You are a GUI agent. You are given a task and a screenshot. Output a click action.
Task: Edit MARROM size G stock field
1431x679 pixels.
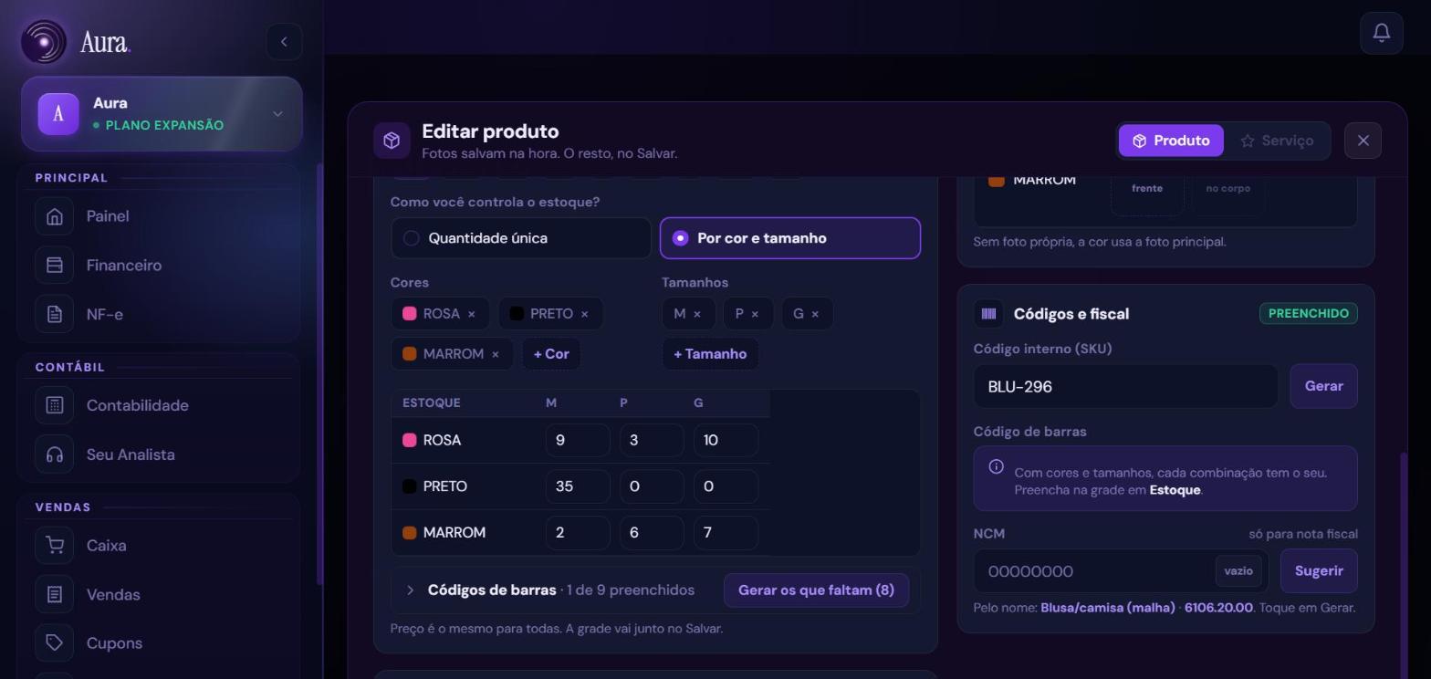tap(726, 533)
